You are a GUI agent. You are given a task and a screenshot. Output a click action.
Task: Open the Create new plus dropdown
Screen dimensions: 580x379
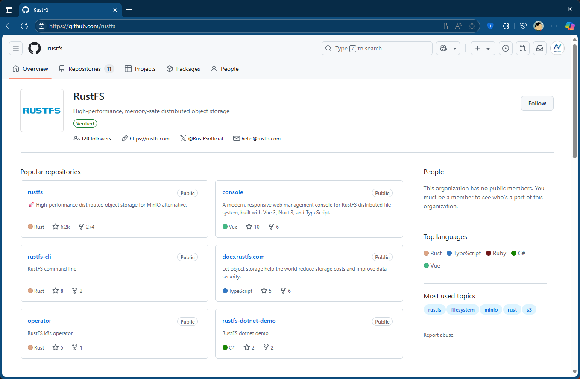coord(483,48)
